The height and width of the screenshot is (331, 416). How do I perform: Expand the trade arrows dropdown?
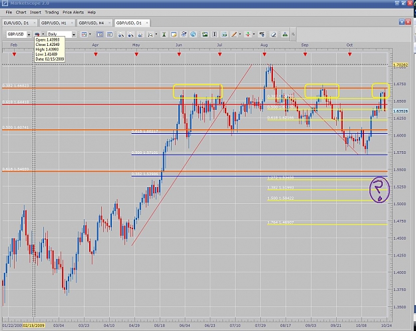pos(254,34)
